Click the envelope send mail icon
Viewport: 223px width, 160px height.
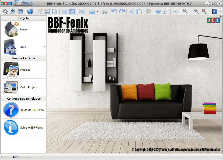tap(92, 12)
